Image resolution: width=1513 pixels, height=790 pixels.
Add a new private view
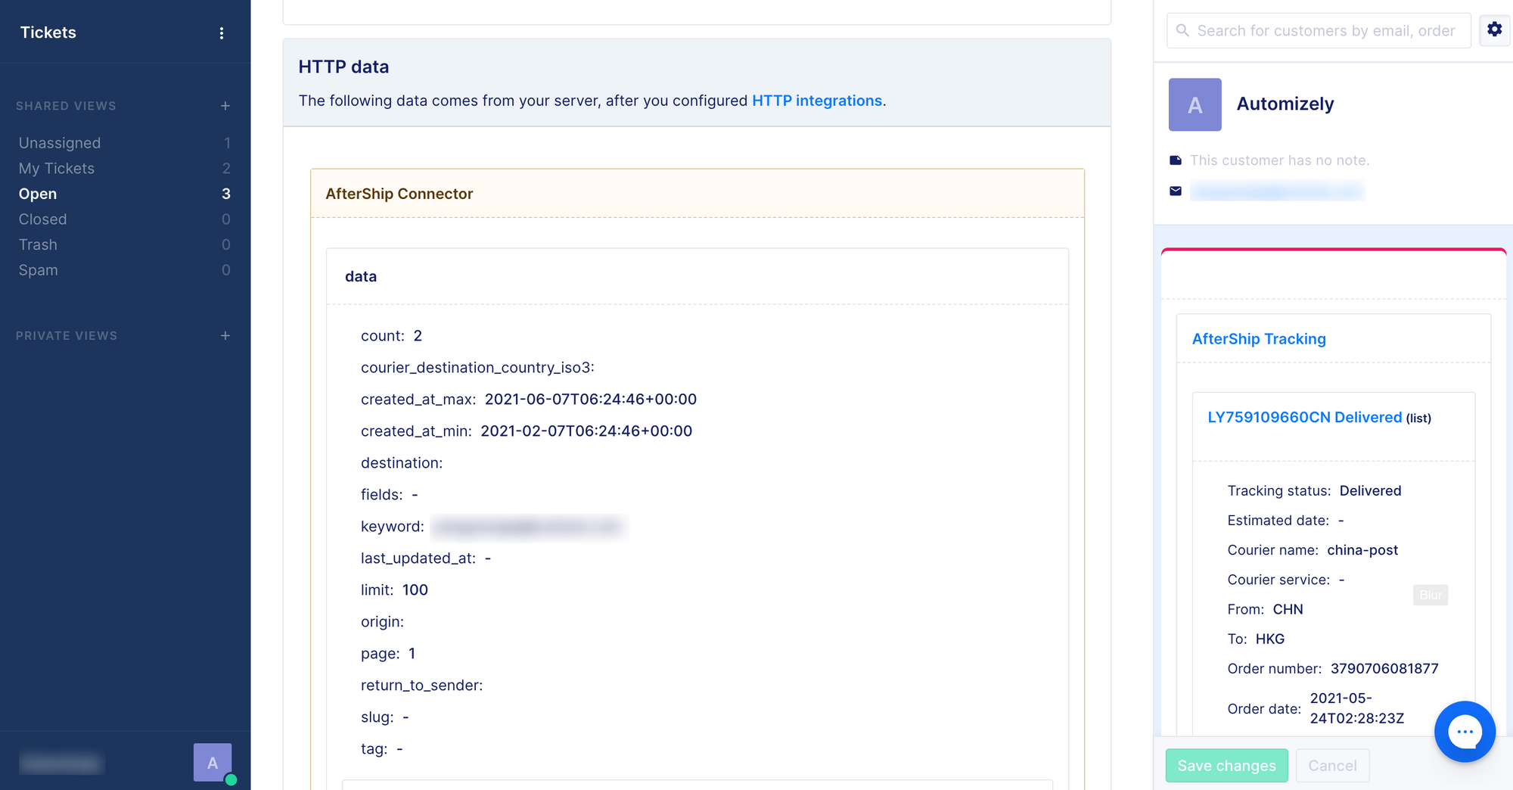click(x=225, y=335)
